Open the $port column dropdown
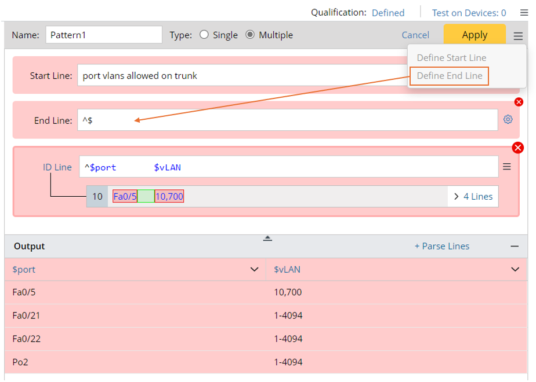This screenshot has width=536, height=382. [254, 269]
